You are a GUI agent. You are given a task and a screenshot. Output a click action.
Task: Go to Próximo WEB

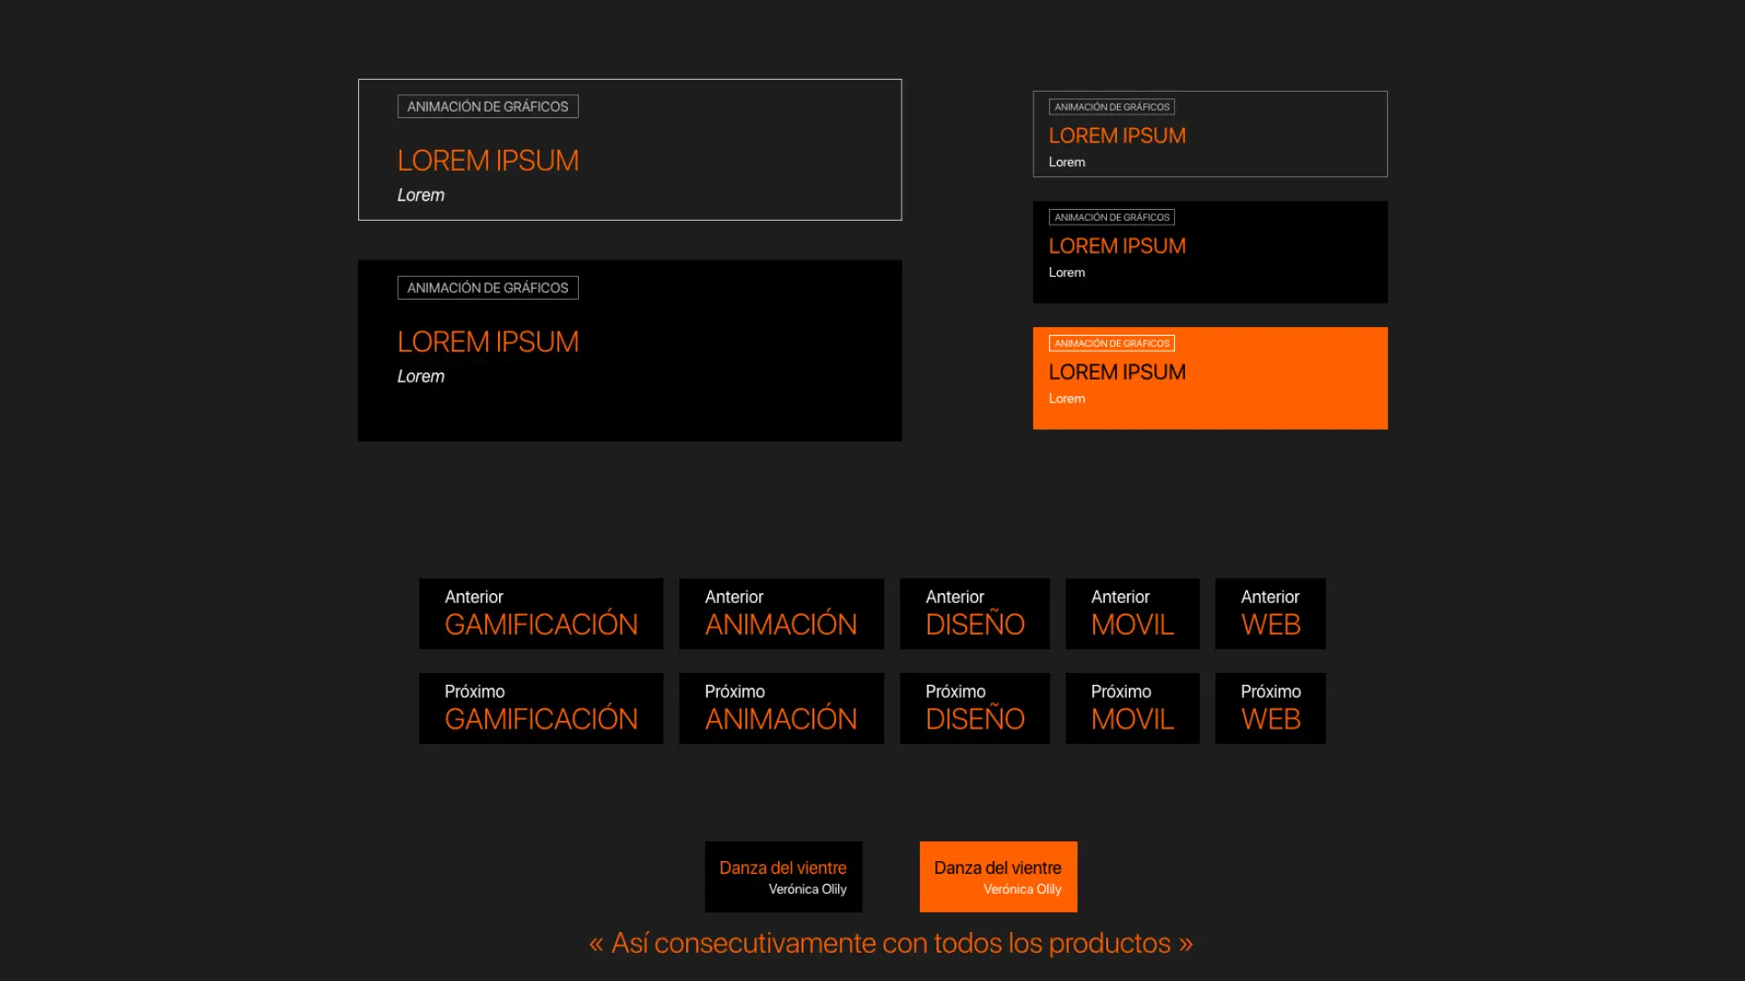tap(1271, 708)
